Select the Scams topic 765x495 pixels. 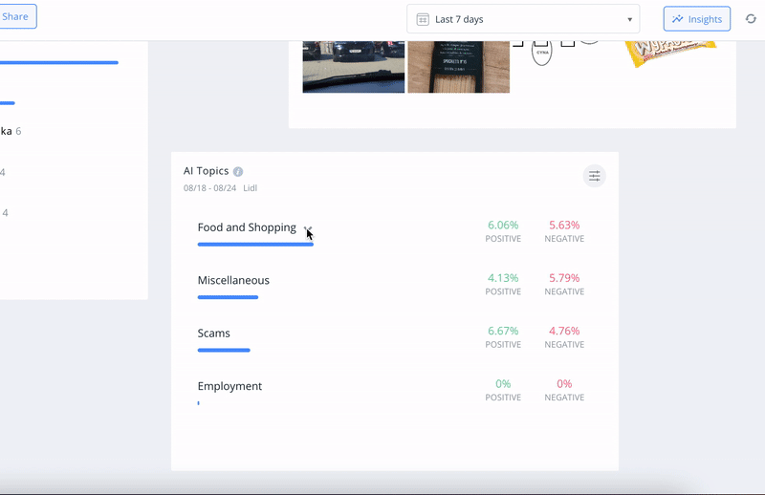213,334
